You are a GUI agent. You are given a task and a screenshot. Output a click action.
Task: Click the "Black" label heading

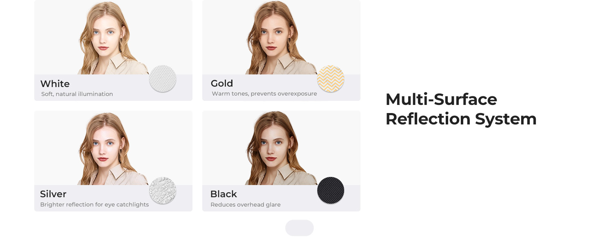click(x=223, y=194)
